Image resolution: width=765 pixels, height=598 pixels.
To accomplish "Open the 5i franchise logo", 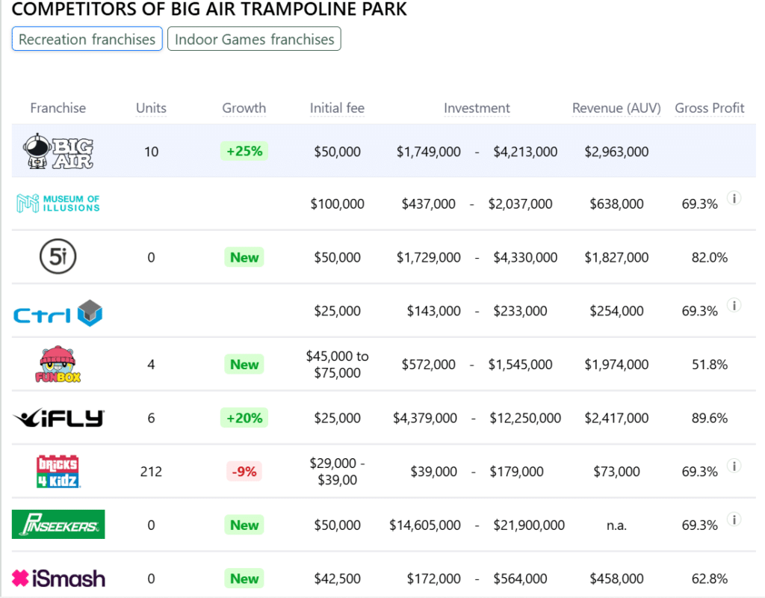I will tap(58, 256).
